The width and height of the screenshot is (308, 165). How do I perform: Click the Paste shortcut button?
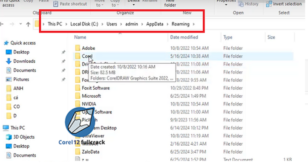point(70,4)
